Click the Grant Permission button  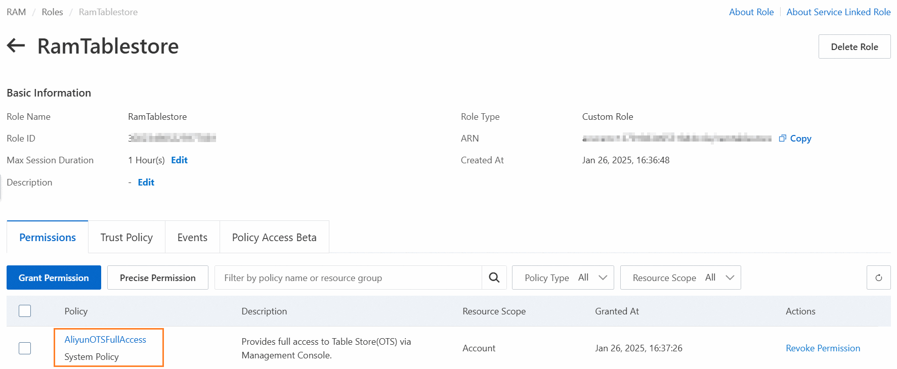point(54,278)
